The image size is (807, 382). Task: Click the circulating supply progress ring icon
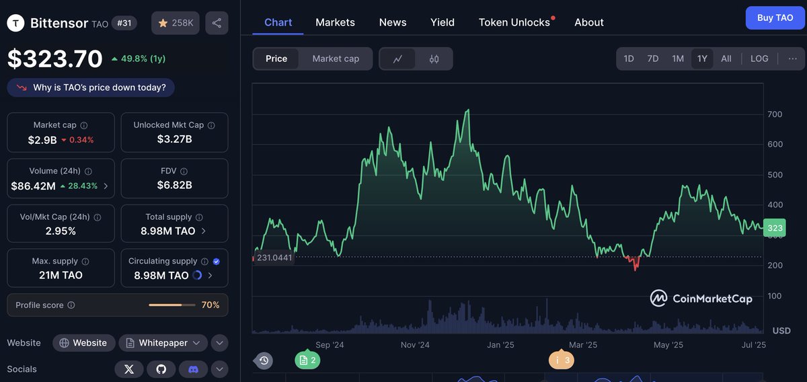(x=197, y=275)
